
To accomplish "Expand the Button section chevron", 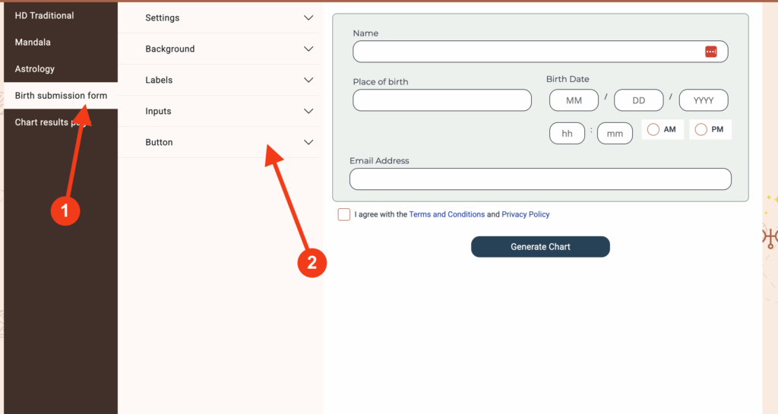I will coord(308,142).
